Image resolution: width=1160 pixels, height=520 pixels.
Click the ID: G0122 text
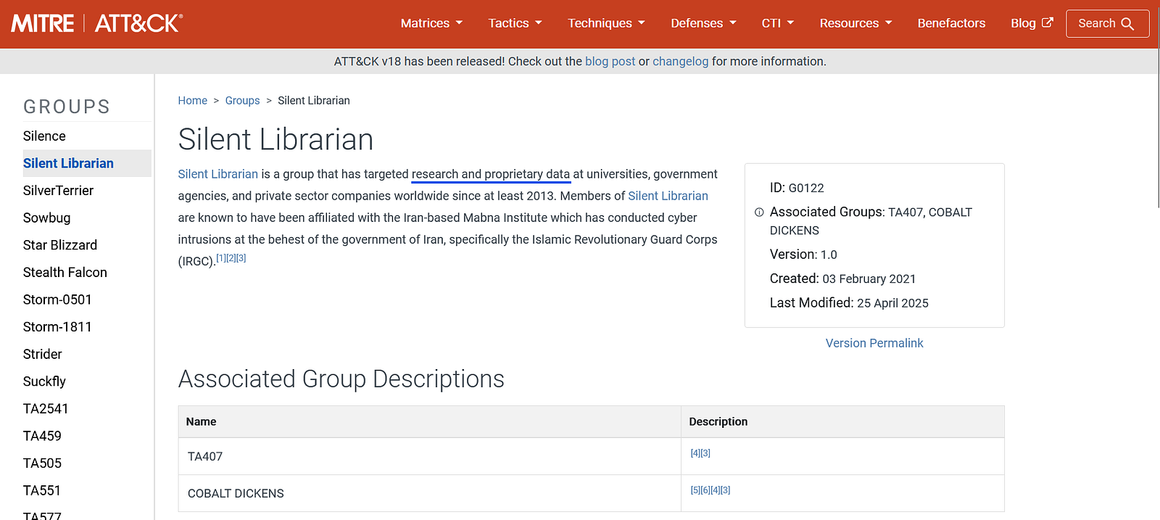(797, 188)
